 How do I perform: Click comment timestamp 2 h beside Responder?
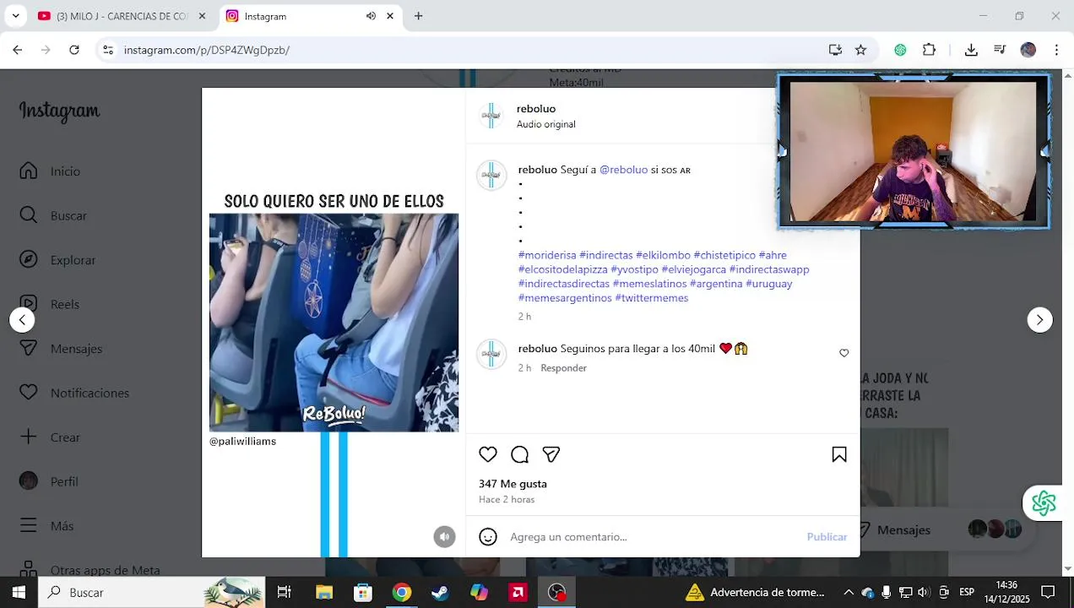tap(524, 368)
